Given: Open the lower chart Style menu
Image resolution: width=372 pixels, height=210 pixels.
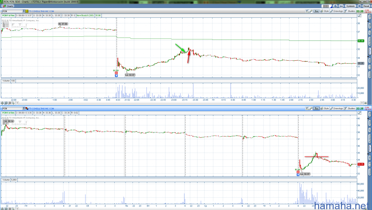Looking at the screenshot, I should (325, 108).
